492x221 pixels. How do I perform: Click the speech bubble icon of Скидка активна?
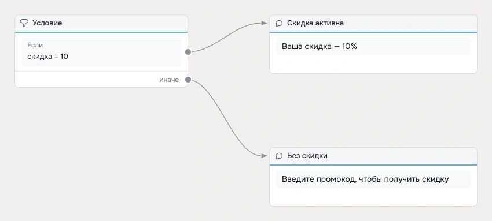click(x=278, y=23)
